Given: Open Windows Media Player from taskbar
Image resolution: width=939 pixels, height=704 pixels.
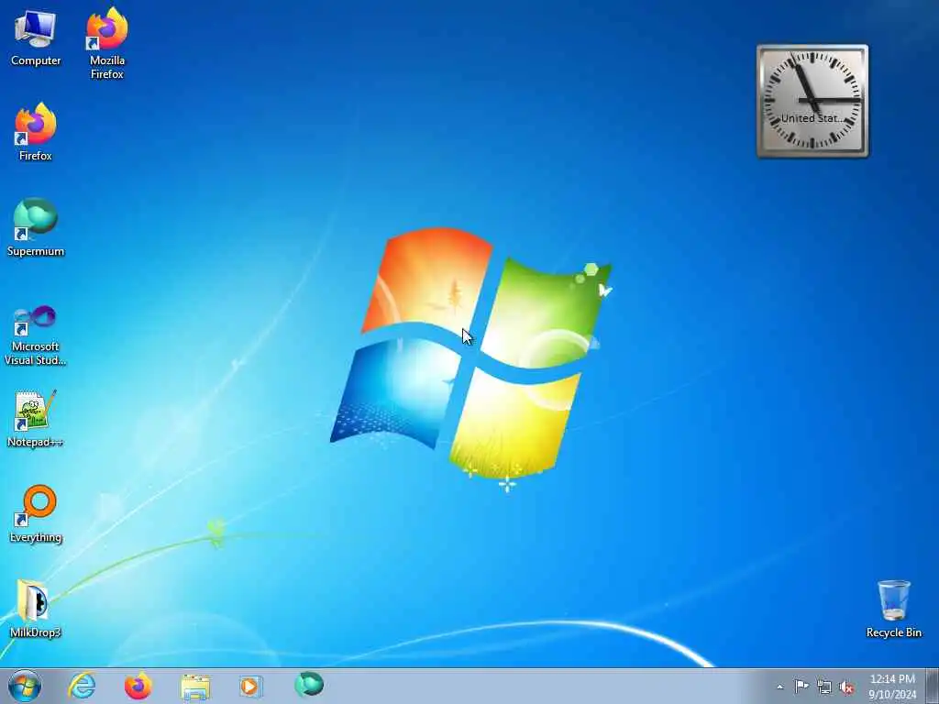Looking at the screenshot, I should (x=250, y=686).
